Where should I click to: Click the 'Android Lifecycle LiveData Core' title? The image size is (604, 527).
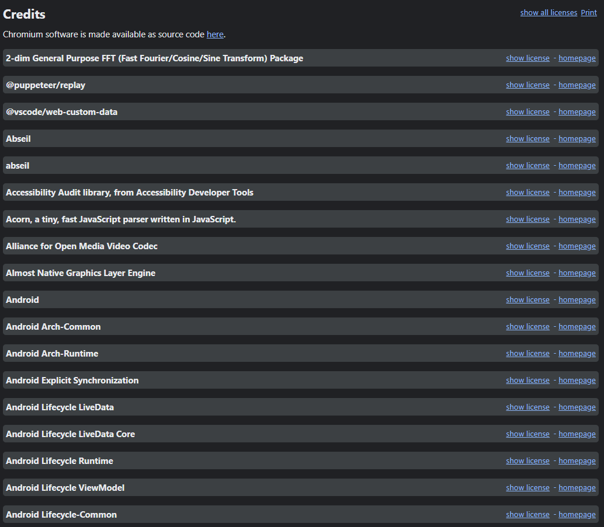(71, 434)
